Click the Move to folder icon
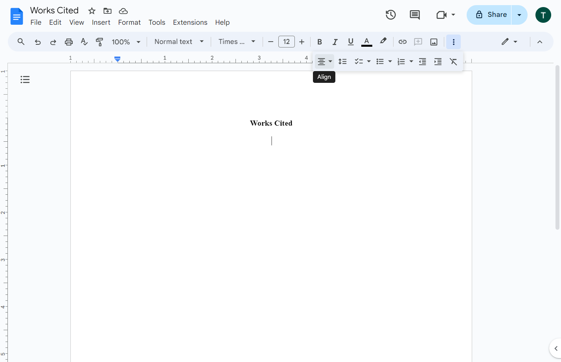 point(107,11)
